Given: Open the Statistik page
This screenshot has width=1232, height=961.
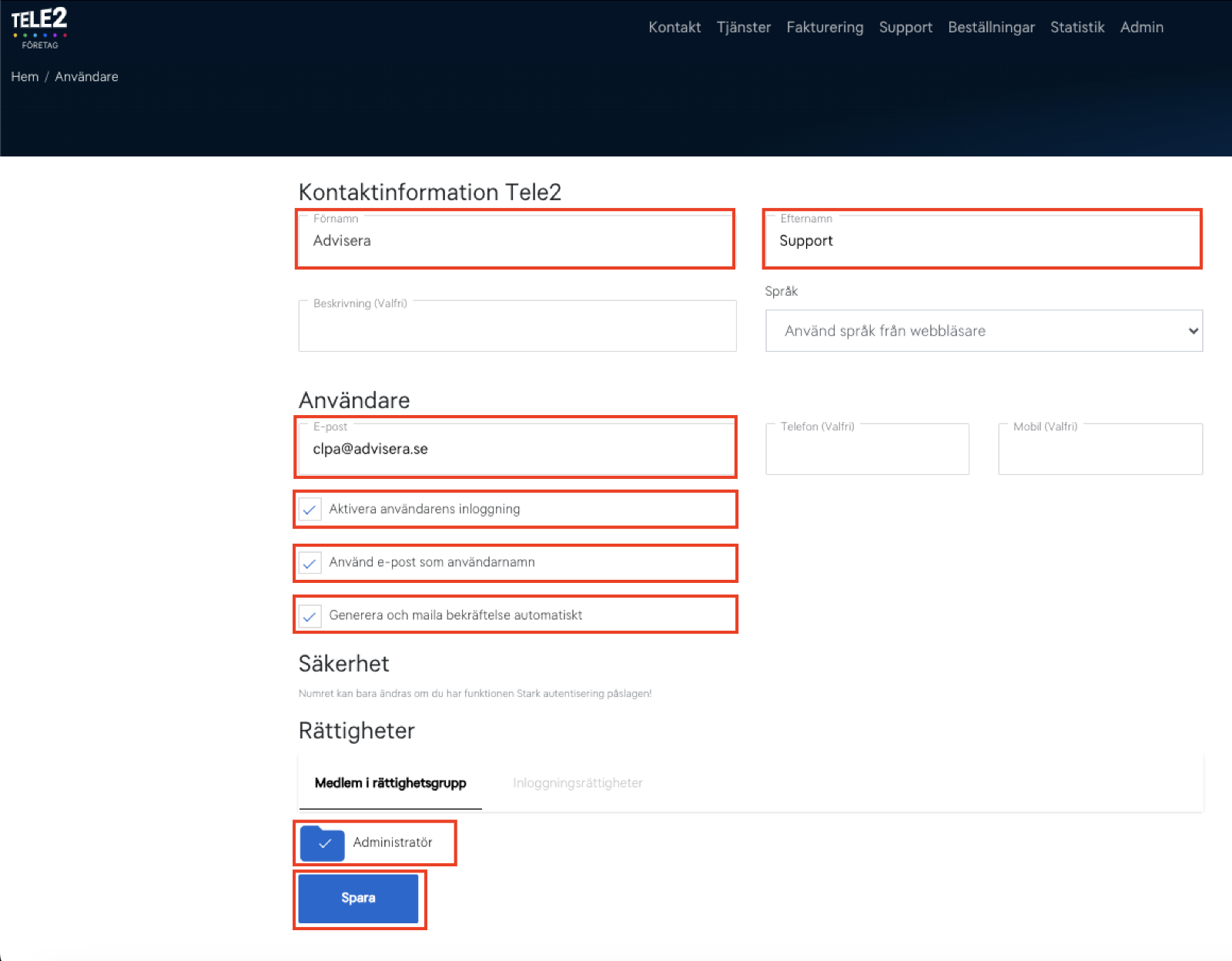Looking at the screenshot, I should [x=1077, y=27].
